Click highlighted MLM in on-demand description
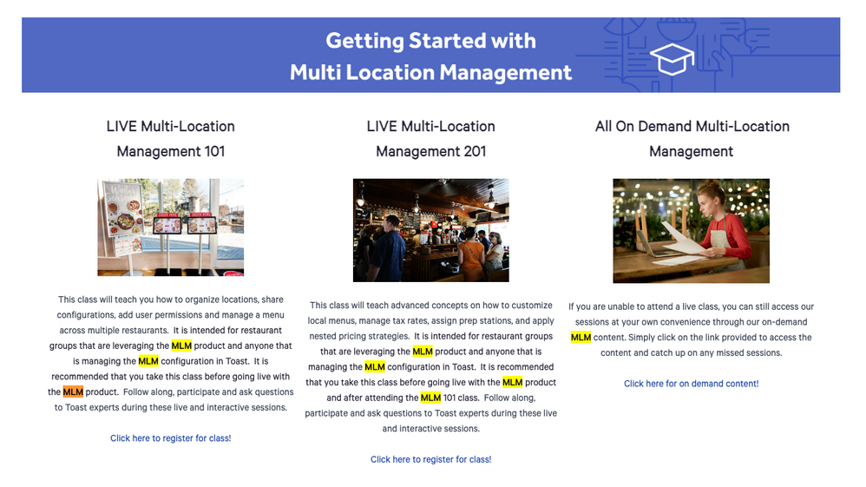Screen dimensions: 866x487 click(581, 338)
